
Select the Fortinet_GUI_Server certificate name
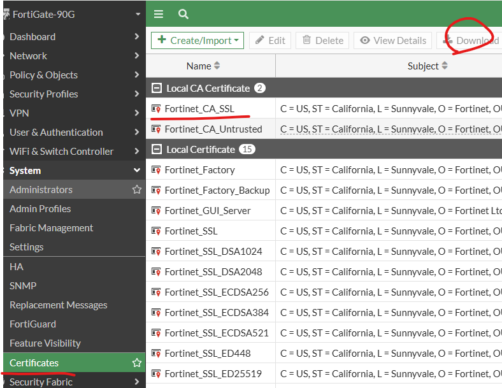(x=208, y=211)
